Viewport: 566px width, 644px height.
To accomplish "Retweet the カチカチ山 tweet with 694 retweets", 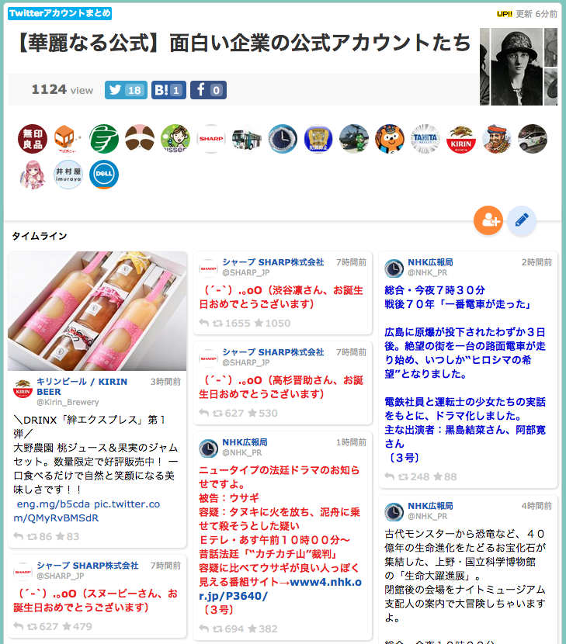I will click(x=228, y=628).
